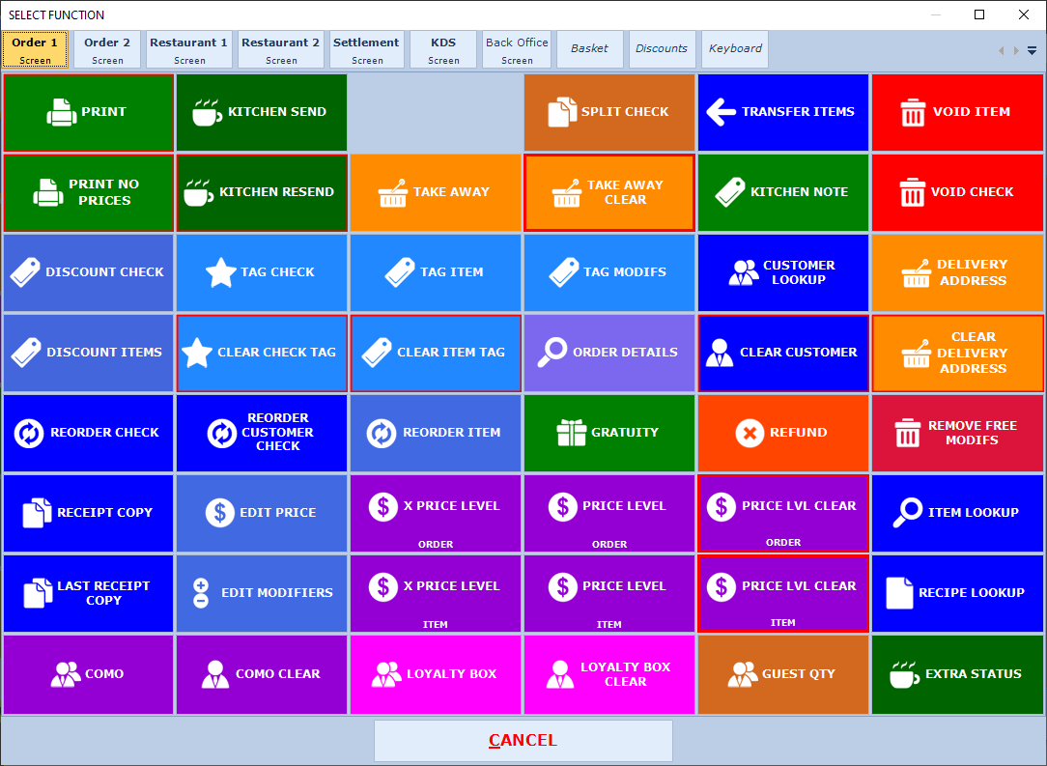Click the gift box Gratuity icon
The height and width of the screenshot is (766, 1047).
572,433
